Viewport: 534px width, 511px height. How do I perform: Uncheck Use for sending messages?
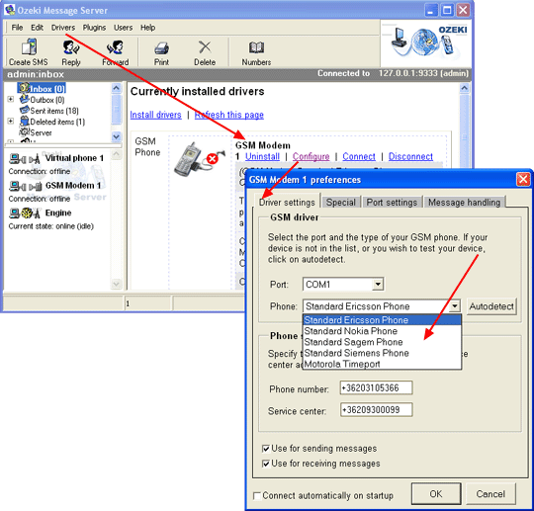click(266, 449)
